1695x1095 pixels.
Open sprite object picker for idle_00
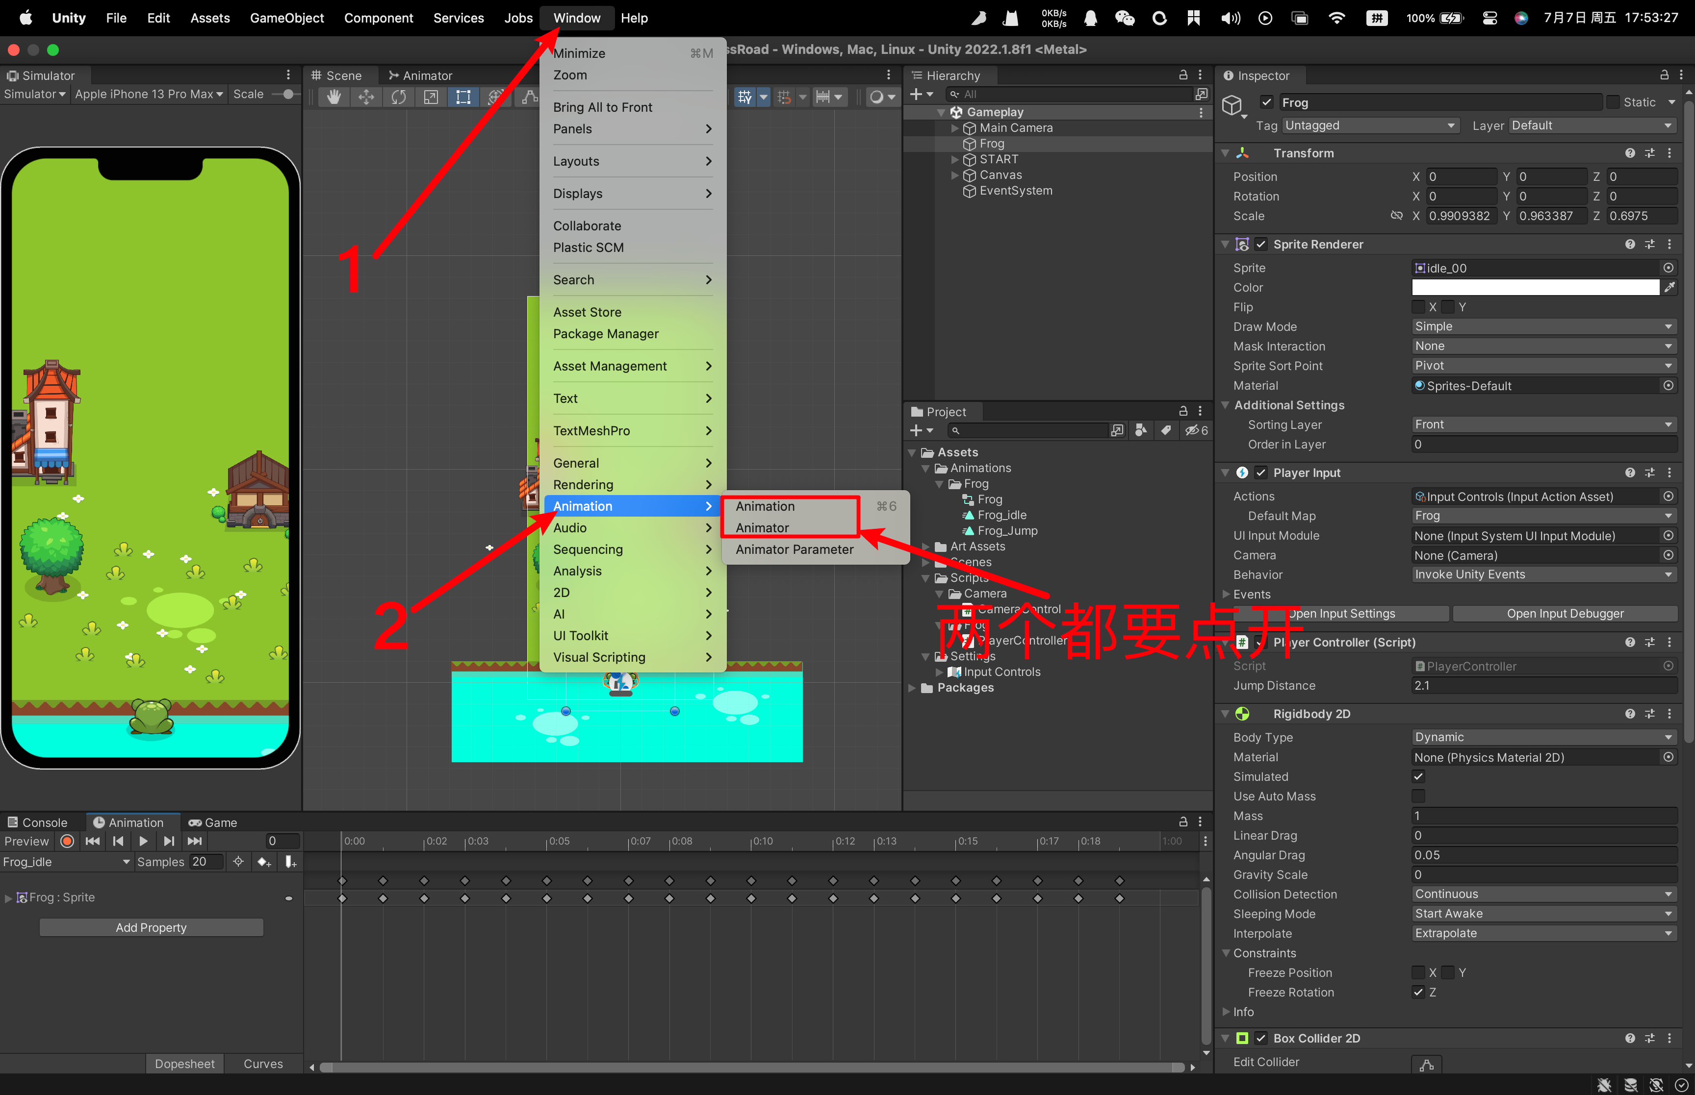(1668, 268)
